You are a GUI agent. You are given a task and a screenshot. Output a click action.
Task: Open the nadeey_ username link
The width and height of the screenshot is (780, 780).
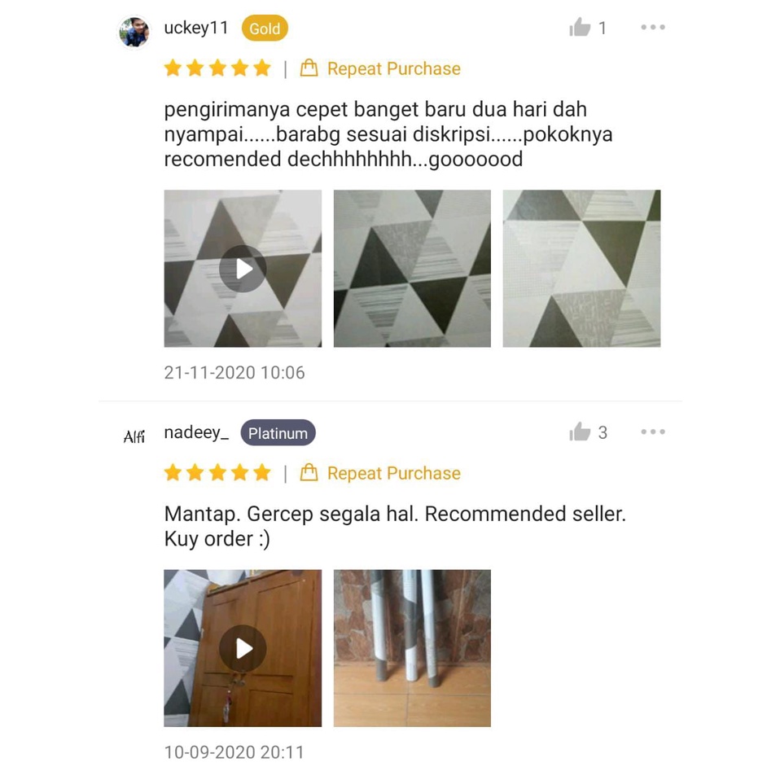196,433
